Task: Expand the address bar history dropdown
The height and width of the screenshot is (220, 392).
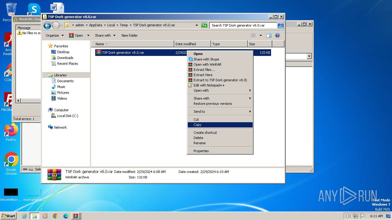Action: (197, 25)
